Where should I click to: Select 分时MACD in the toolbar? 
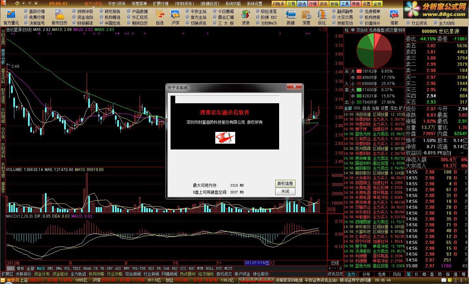(x=266, y=23)
